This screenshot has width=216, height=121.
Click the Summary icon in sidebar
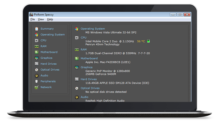click(x=36, y=29)
